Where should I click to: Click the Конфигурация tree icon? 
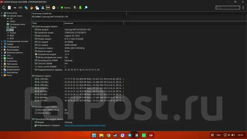pos(5,69)
